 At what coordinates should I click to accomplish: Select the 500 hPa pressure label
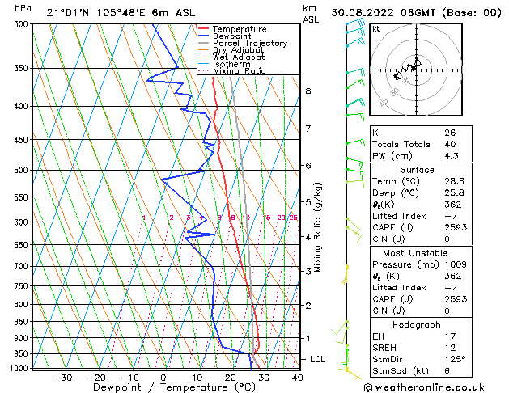coord(23,171)
